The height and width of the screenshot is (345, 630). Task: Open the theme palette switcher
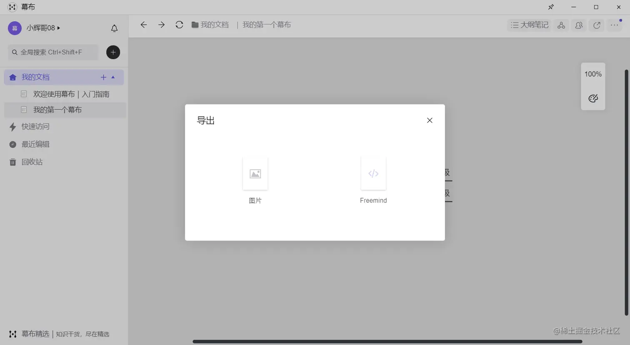592,98
